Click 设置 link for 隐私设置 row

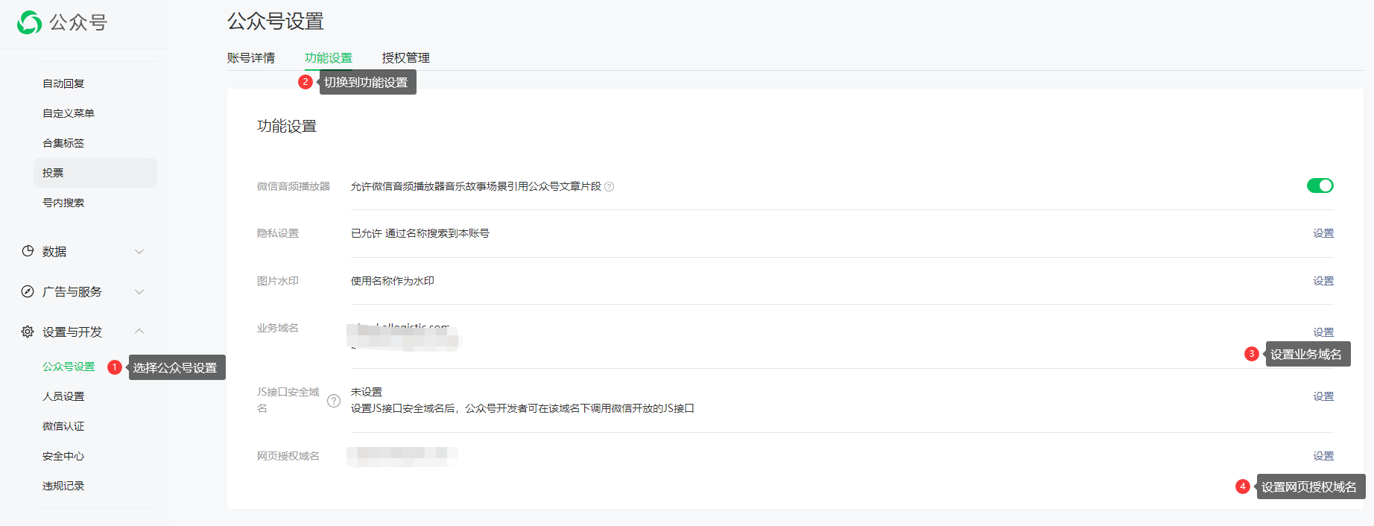coord(1323,233)
